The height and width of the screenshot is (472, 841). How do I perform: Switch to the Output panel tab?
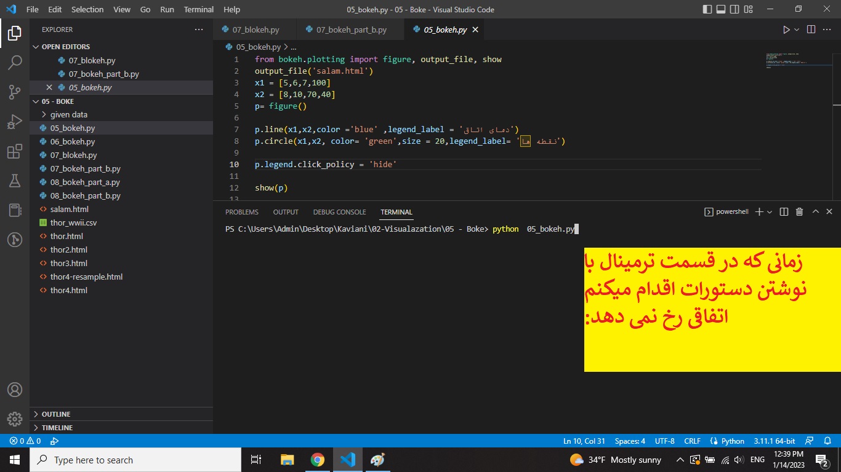click(286, 212)
